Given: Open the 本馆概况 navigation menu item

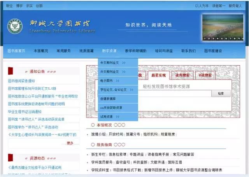Looking at the screenshot, I should click(x=41, y=51).
